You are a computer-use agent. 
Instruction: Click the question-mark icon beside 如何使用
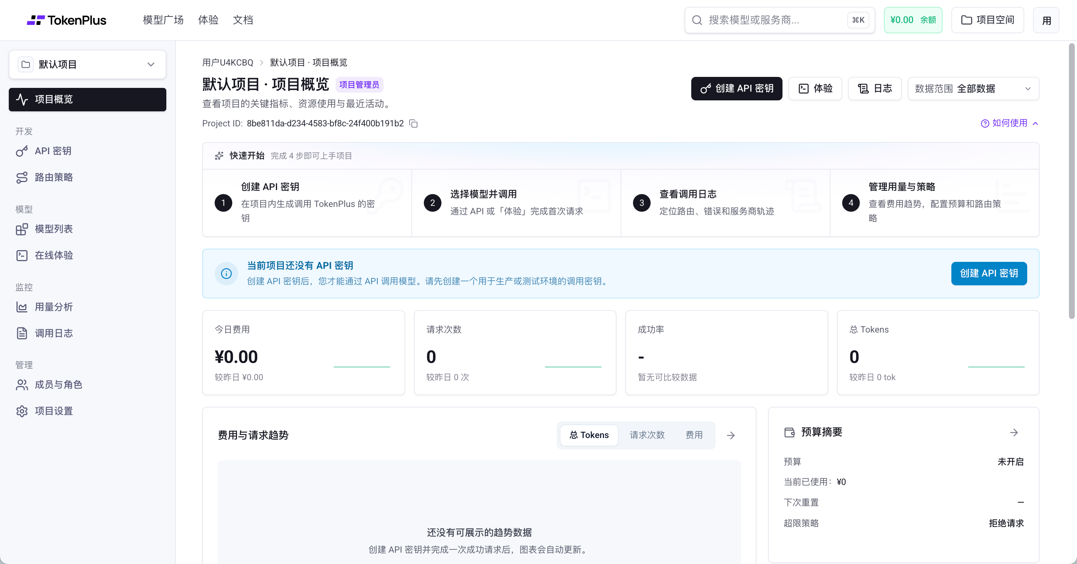[x=985, y=123]
